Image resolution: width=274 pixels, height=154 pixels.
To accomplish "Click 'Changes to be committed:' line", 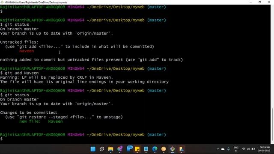I will (29, 113).
